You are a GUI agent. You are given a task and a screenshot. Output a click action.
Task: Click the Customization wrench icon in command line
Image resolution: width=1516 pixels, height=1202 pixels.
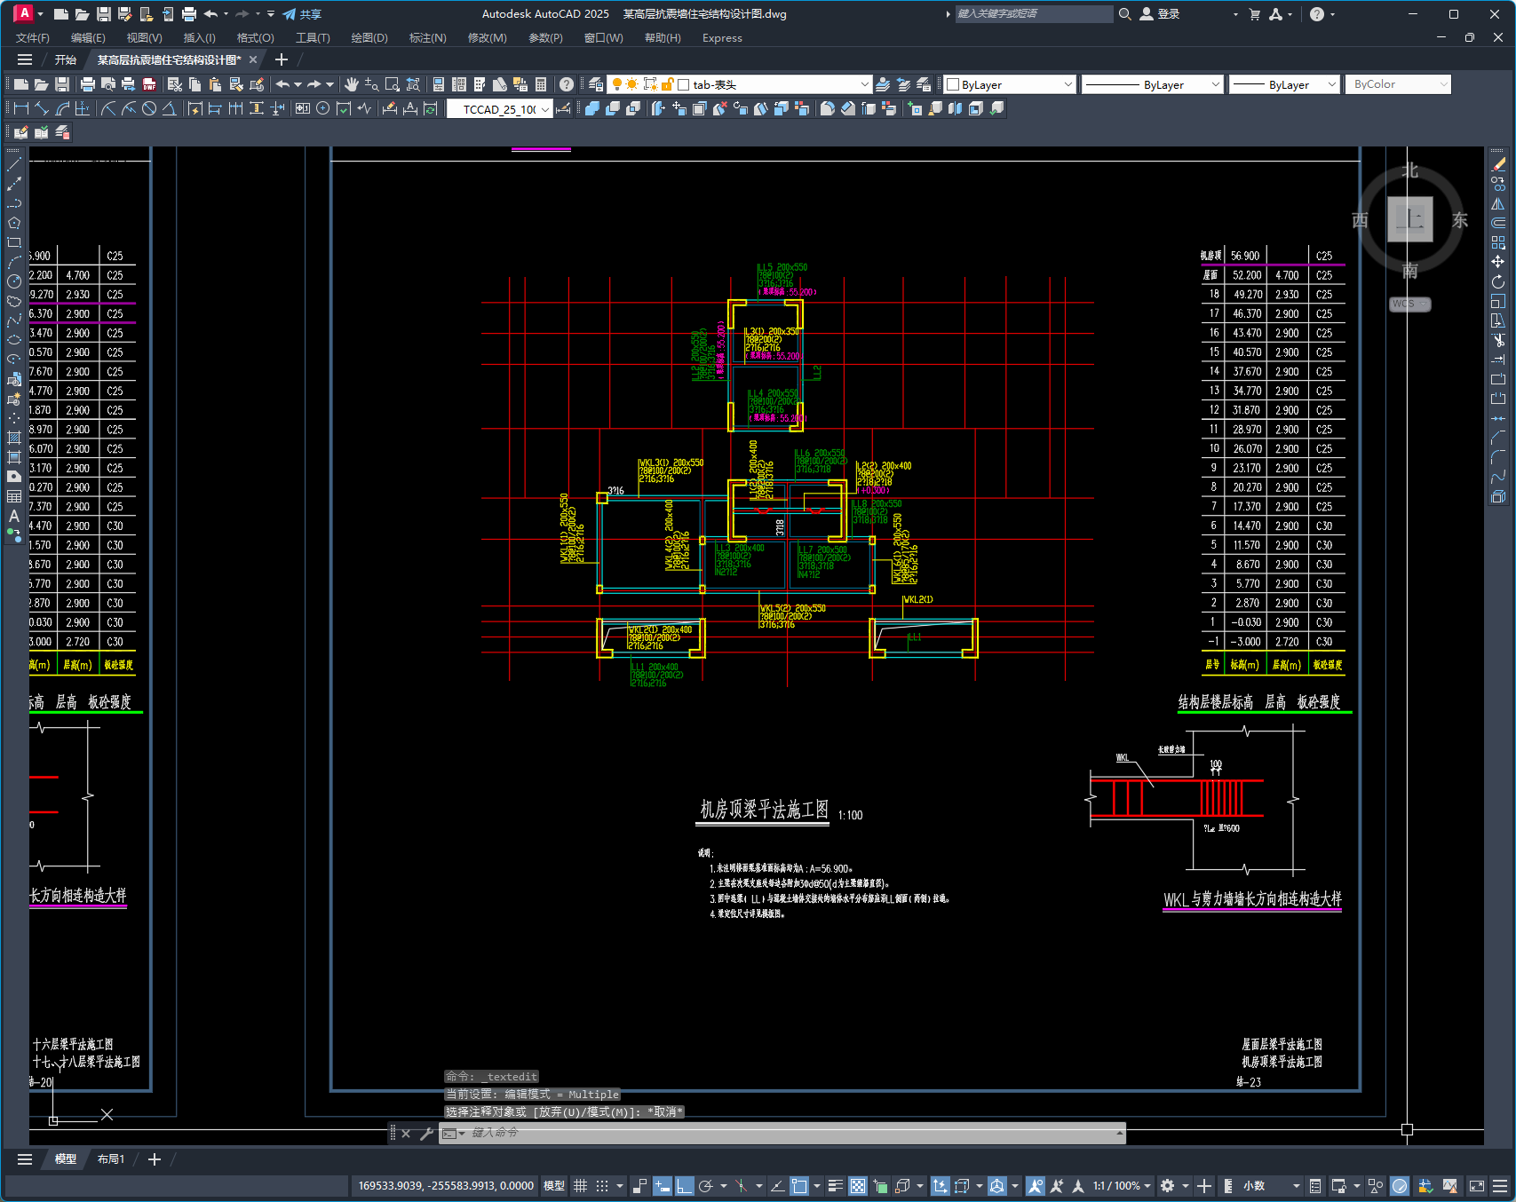[426, 1134]
